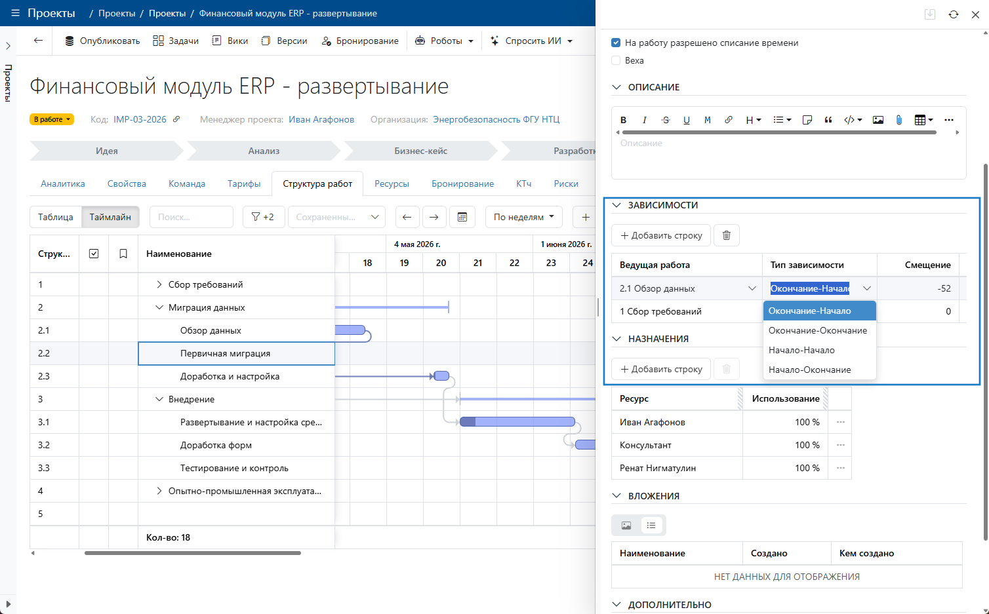Close the work details side panel
The height and width of the screenshot is (614, 989).
coord(975,14)
